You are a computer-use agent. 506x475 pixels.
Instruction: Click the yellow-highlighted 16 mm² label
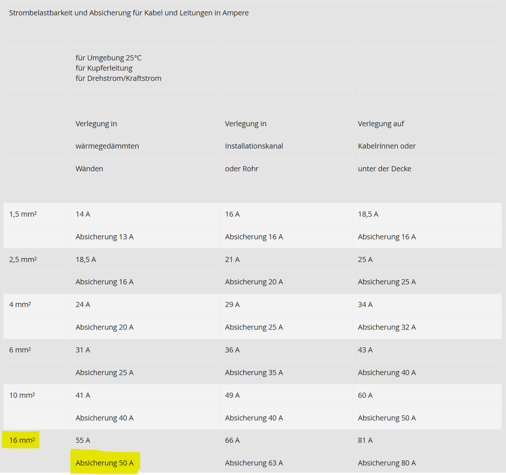click(22, 440)
